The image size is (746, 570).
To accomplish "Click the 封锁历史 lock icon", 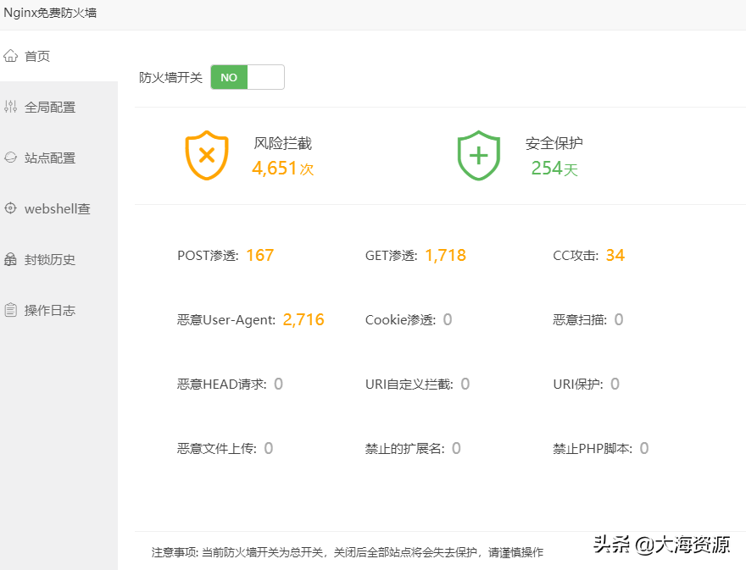I will coord(11,259).
